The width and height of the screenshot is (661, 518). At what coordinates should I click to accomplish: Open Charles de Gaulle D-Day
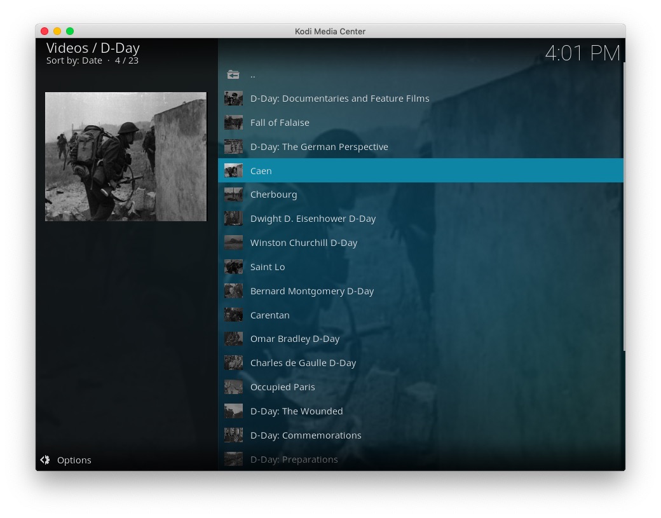coord(303,363)
